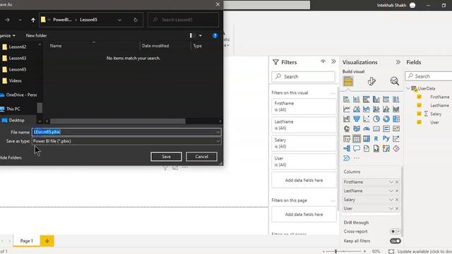Screen dimensions: 452x254
Task: Select the Map visual with globe icon
Action: tap(347, 128)
